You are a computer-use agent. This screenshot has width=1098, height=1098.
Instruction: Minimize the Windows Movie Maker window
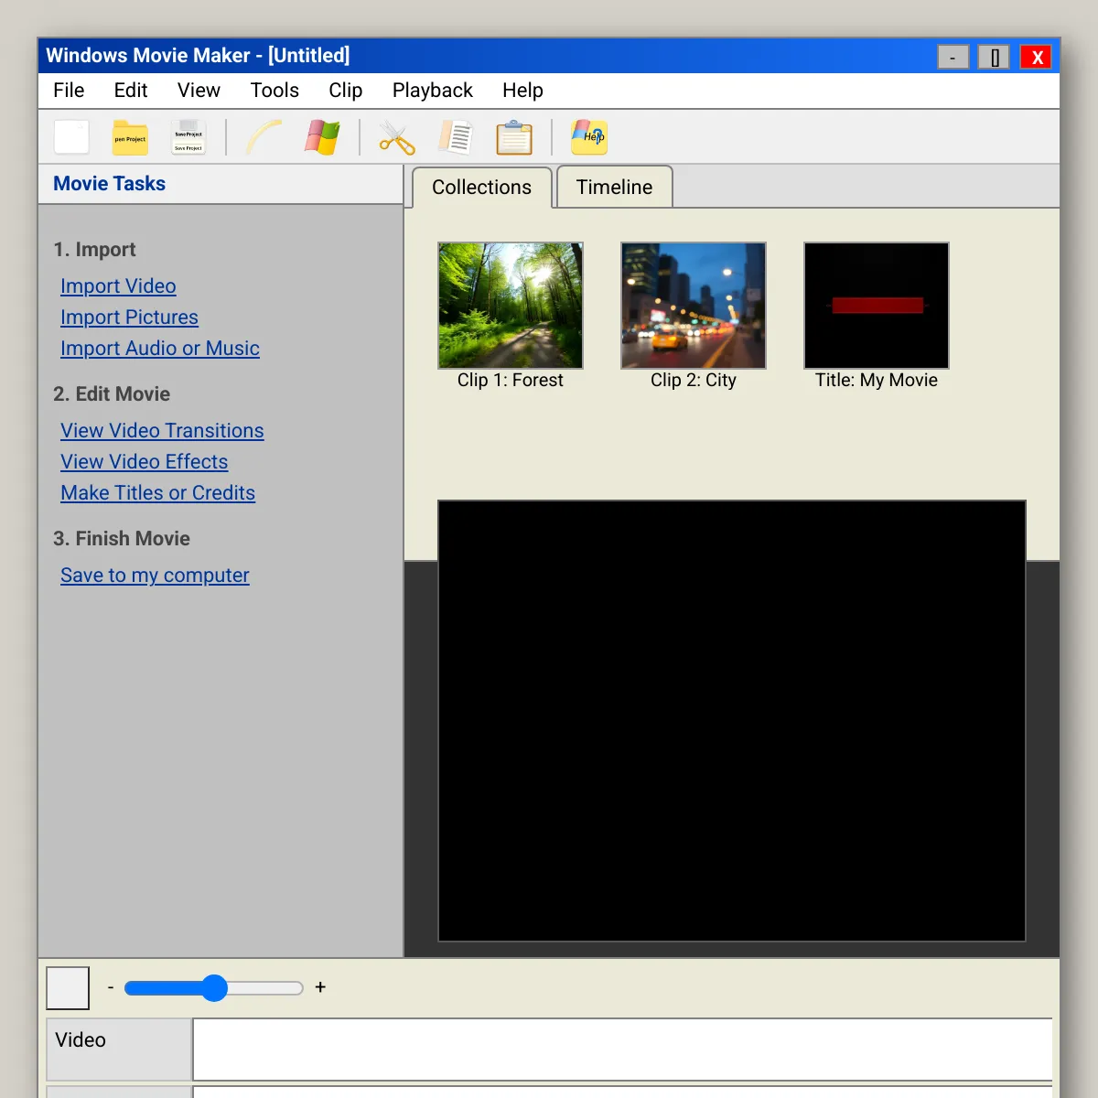[953, 57]
